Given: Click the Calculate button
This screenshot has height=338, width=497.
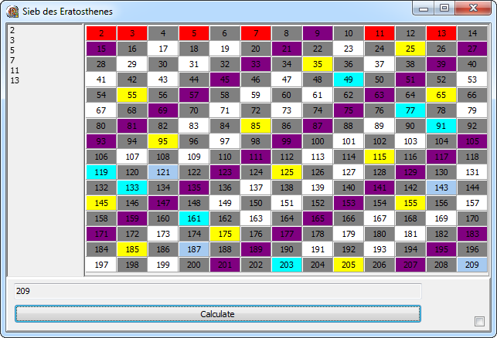Looking at the screenshot, I should [x=217, y=314].
